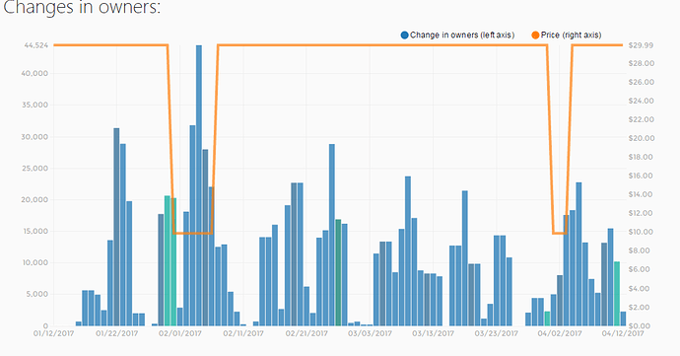Select the green bar after 02/21/2017

(x=338, y=272)
